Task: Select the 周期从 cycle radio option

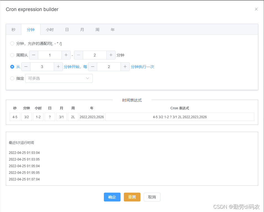Action: 12,55
